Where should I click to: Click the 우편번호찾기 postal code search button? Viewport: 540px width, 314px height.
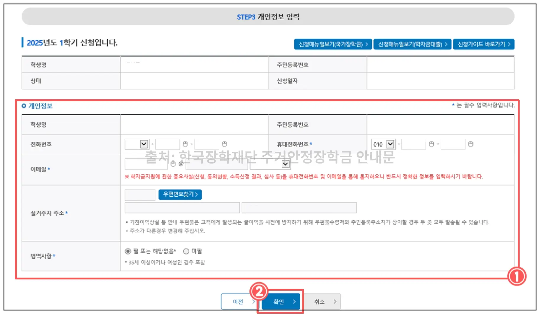(180, 195)
